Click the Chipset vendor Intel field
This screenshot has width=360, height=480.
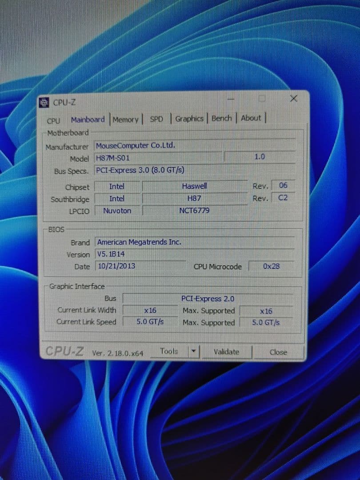coord(117,186)
